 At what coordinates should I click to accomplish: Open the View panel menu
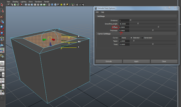(x=8, y=2)
